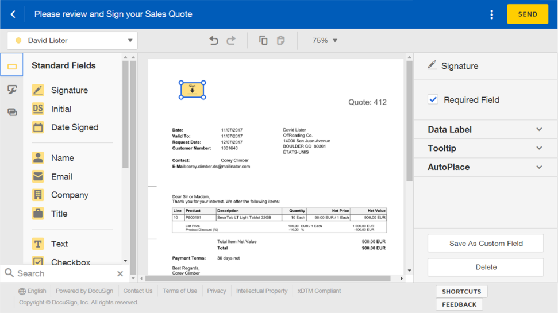
Task: Select the Company building icon
Action: pos(38,195)
